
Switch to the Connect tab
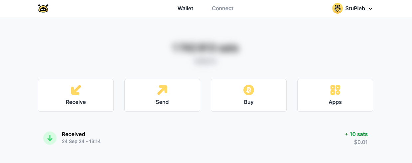[x=222, y=9]
